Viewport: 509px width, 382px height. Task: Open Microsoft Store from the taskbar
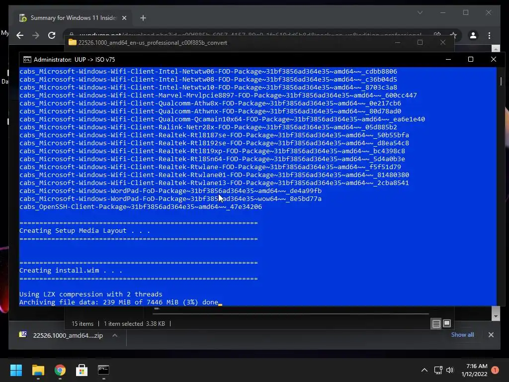[x=82, y=370]
